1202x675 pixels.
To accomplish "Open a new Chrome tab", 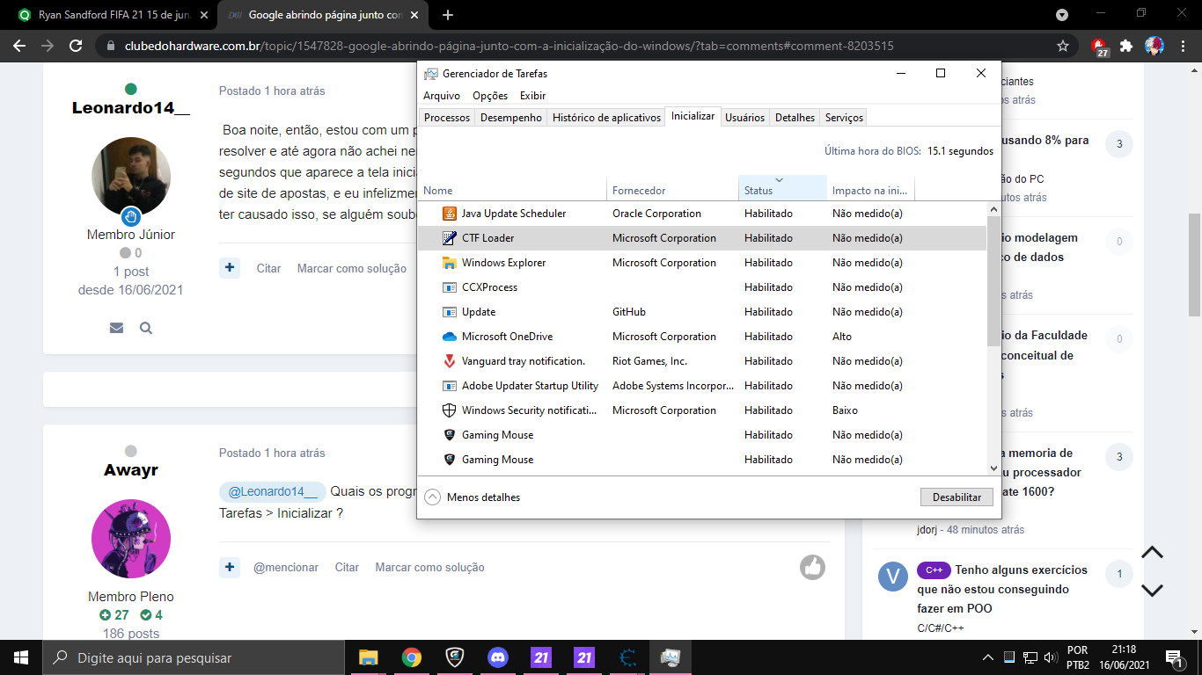I will [x=448, y=15].
